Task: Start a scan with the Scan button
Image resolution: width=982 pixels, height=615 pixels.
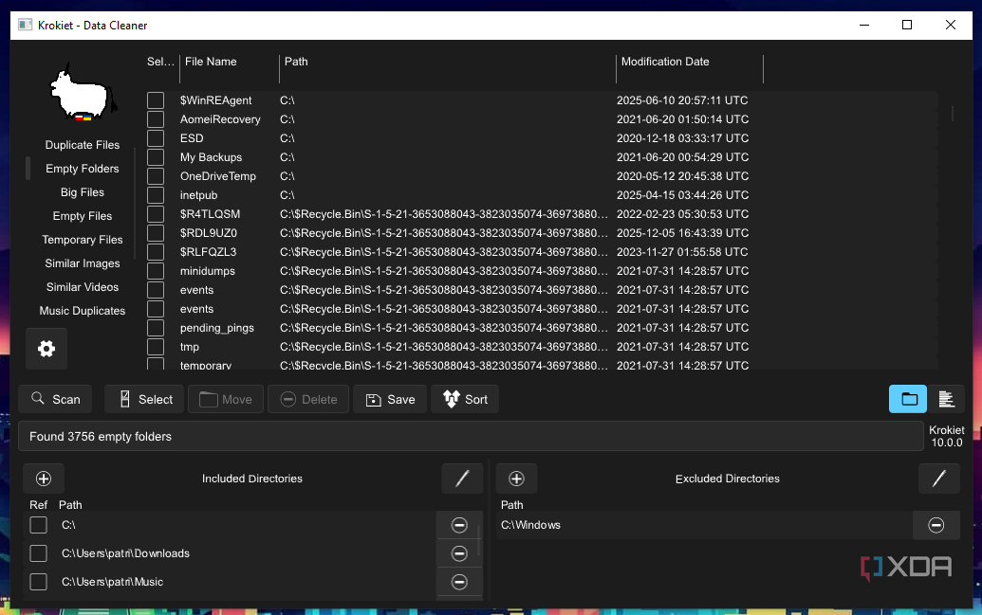Action: 55,399
